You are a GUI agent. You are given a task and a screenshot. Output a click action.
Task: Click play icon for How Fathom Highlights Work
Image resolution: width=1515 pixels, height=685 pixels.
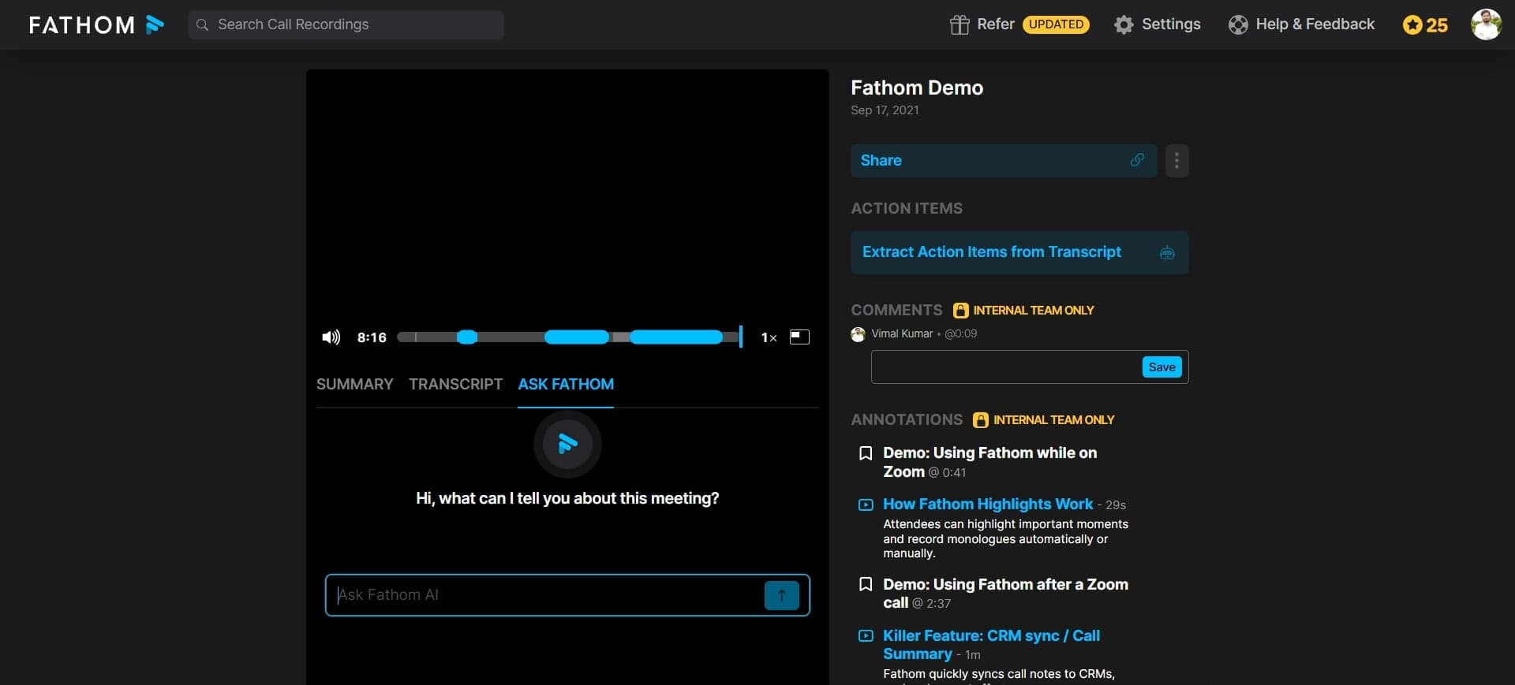point(866,504)
